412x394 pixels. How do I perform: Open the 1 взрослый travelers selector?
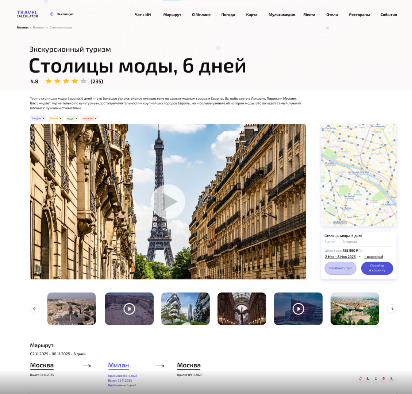(373, 257)
